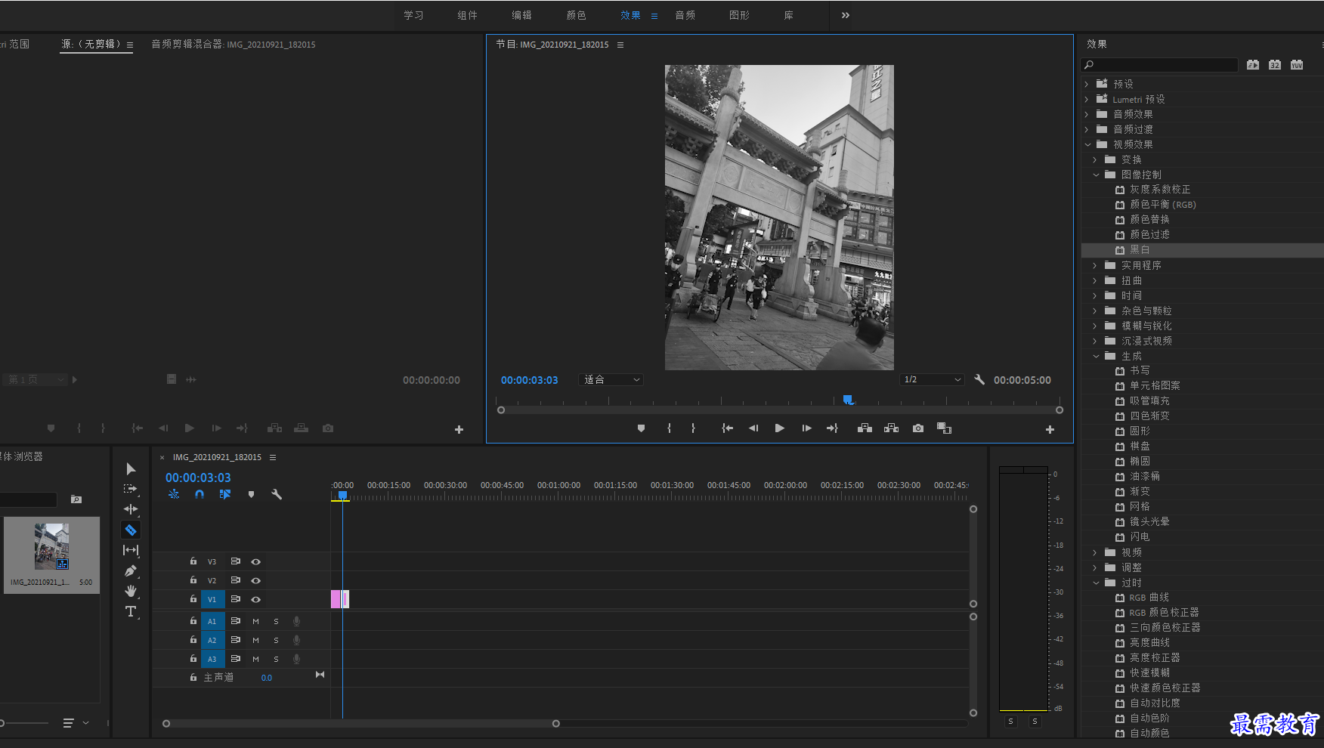Select the Pen tool
Image resolution: width=1324 pixels, height=748 pixels.
(131, 570)
